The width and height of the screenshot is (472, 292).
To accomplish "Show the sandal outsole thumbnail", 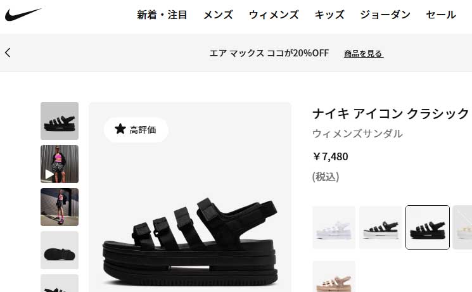I will (60, 250).
